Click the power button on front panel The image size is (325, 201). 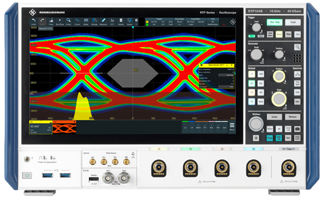point(27,176)
